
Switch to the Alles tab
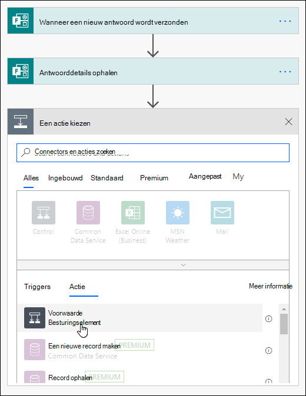pyautogui.click(x=31, y=178)
